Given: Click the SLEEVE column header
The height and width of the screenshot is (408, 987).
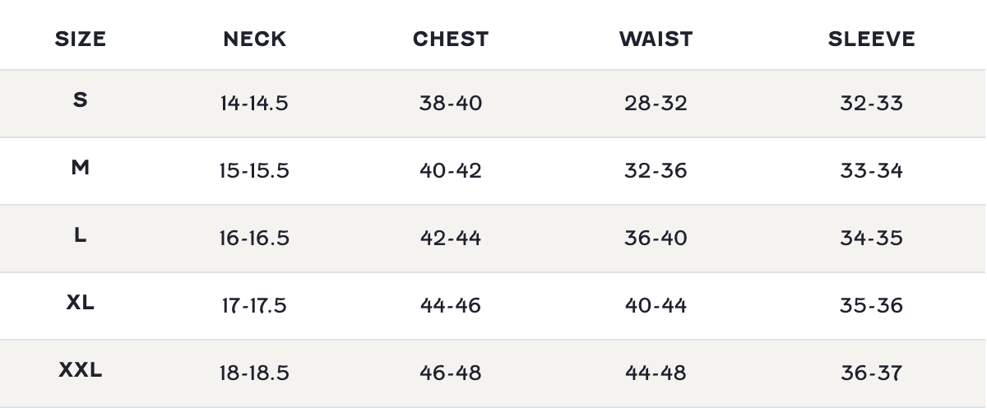Looking at the screenshot, I should click(x=871, y=39).
